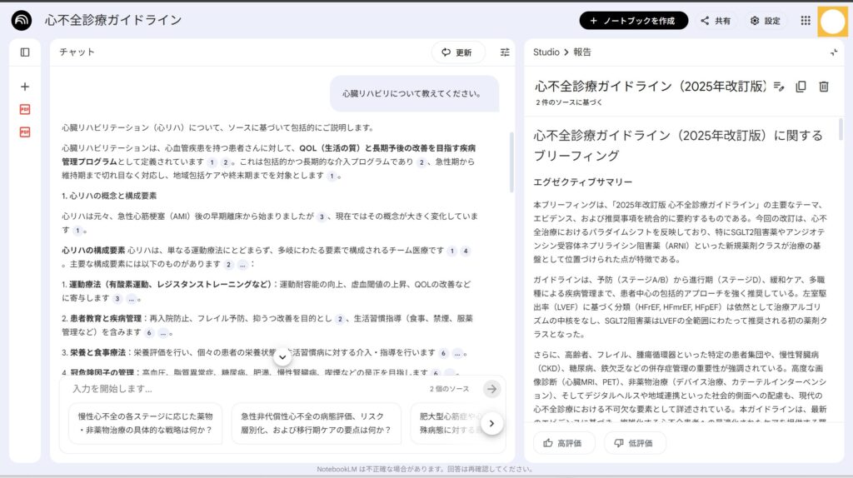Screen dimensions: 853x478
Task: Edit the report title with pencil icon
Action: 779,87
